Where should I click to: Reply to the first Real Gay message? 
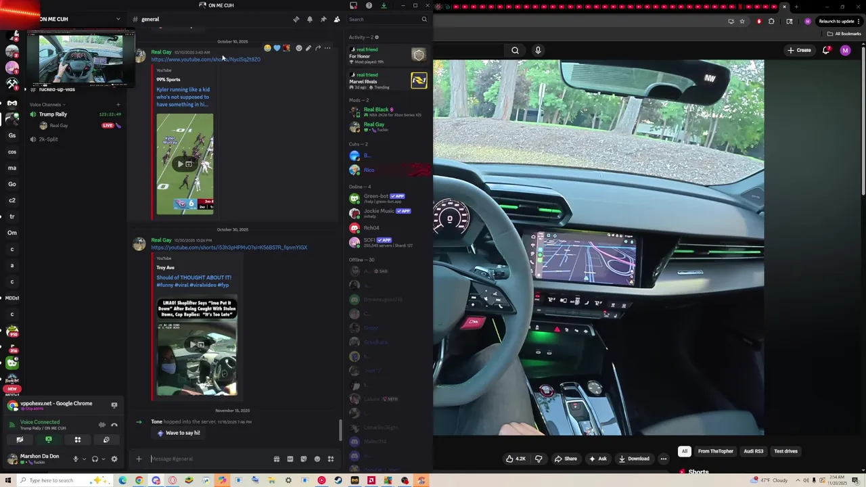coord(318,48)
